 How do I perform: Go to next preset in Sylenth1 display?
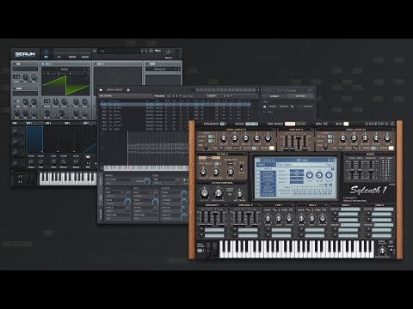pos(333,160)
